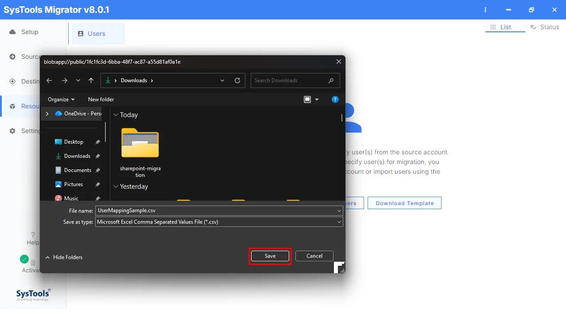The width and height of the screenshot is (566, 317).
Task: Click the Save button in the dialog
Action: coord(270,256)
